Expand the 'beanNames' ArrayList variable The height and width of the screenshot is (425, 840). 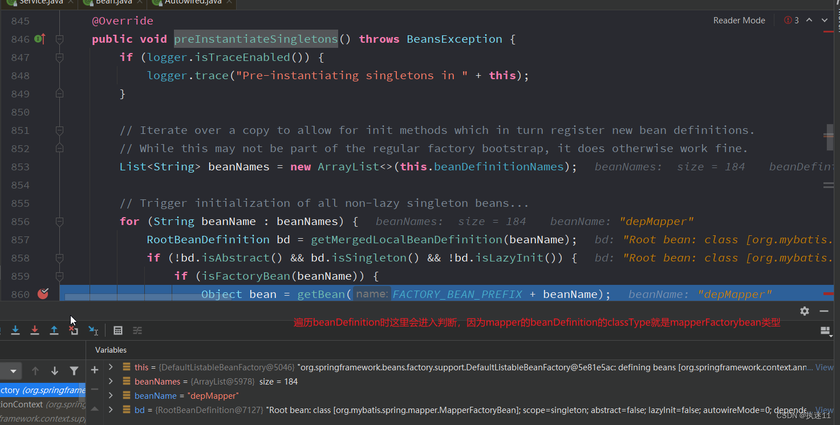111,381
